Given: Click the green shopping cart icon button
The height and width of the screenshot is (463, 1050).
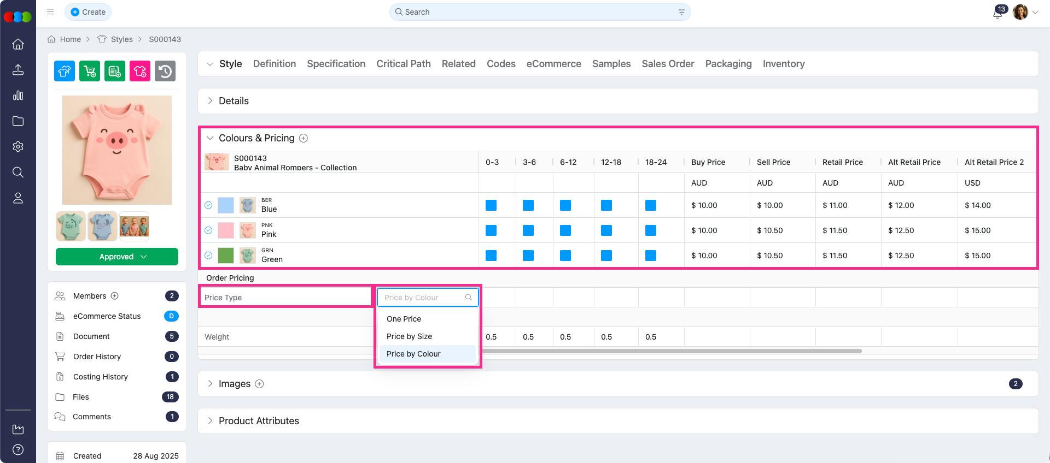Looking at the screenshot, I should pos(90,71).
